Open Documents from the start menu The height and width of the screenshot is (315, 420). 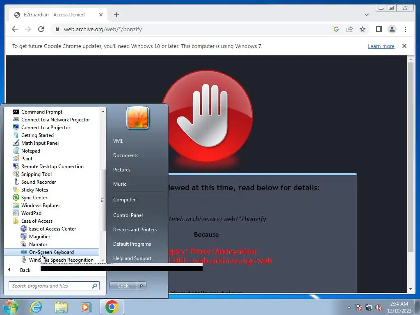click(126, 155)
